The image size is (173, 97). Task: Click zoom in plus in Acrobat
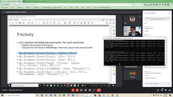pyautogui.click(x=54, y=23)
